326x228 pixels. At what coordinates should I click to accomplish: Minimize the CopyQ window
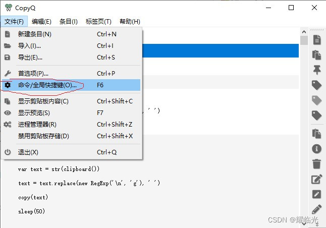point(268,8)
